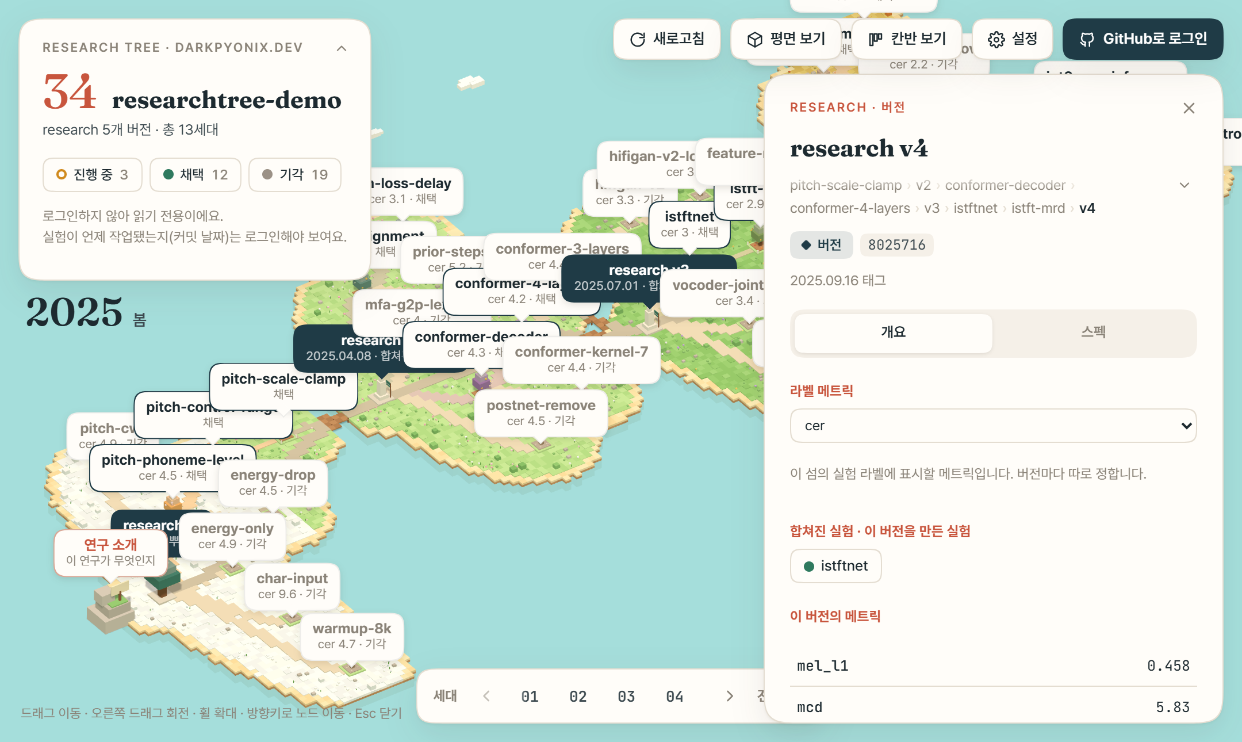Open the istftnet node label on map
1242x742 pixels.
[x=689, y=224]
